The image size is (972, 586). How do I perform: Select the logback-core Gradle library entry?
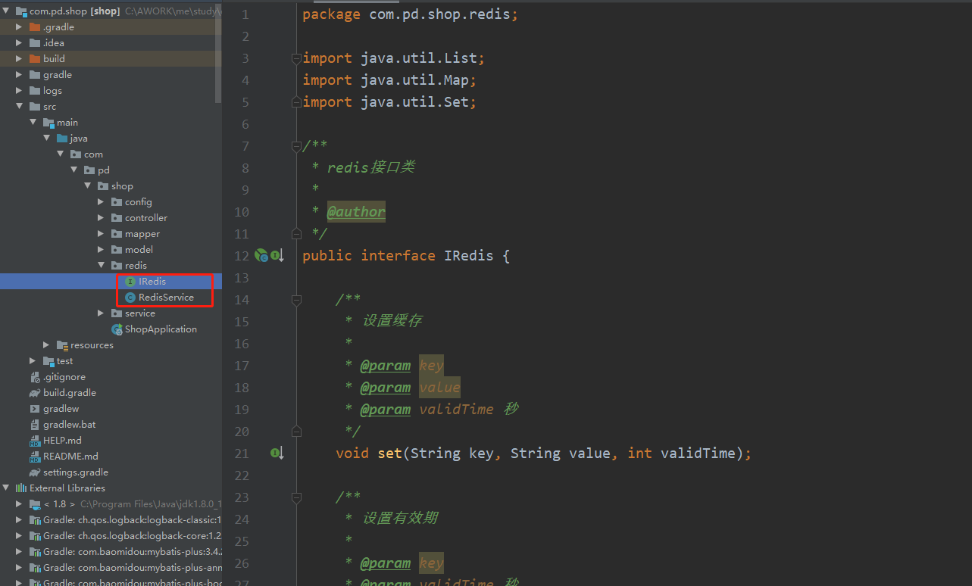click(x=132, y=536)
